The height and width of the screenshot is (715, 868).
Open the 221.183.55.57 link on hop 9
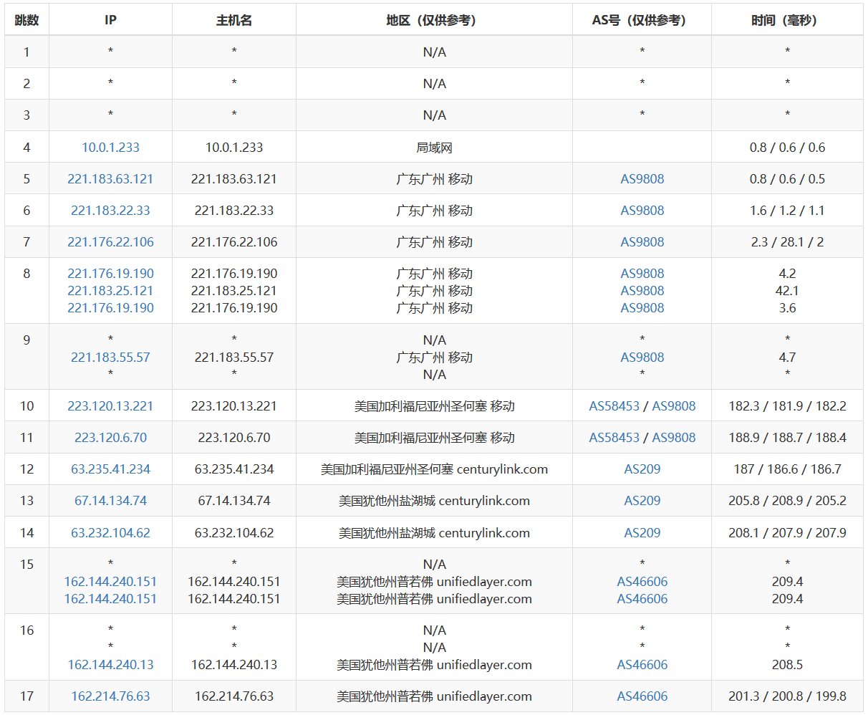click(x=110, y=357)
